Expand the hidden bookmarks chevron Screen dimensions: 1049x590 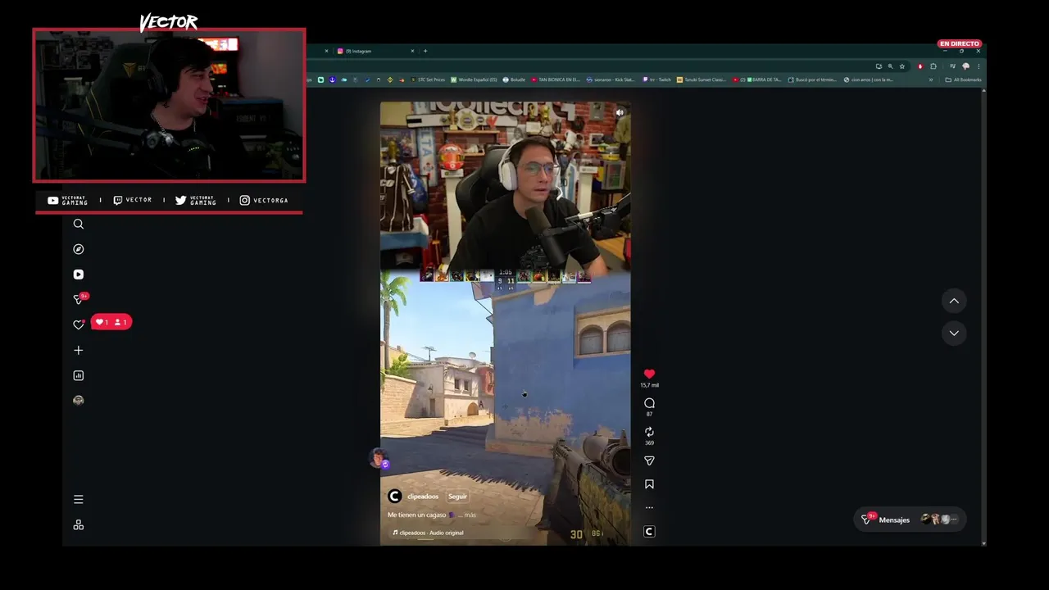click(930, 79)
